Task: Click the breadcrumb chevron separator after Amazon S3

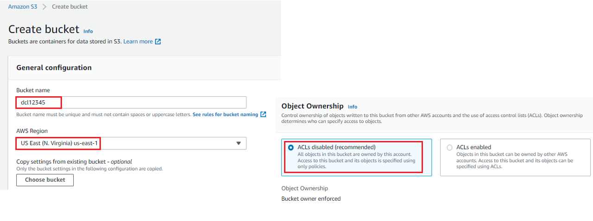Action: click(44, 7)
